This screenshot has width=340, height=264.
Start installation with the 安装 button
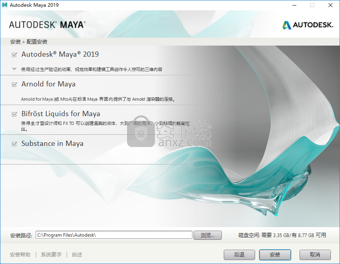[x=275, y=255]
